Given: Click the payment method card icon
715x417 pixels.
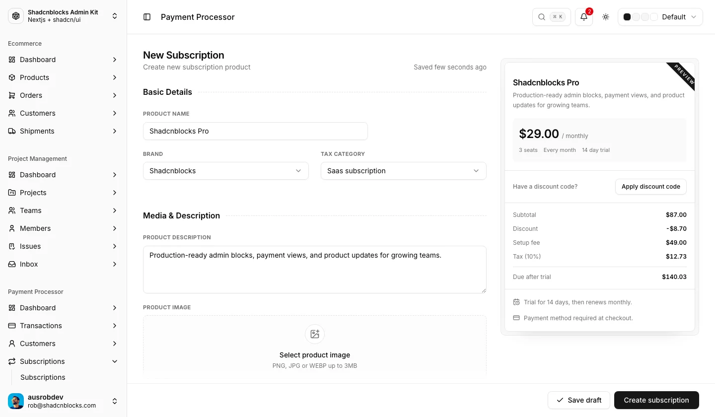Looking at the screenshot, I should [x=516, y=318].
